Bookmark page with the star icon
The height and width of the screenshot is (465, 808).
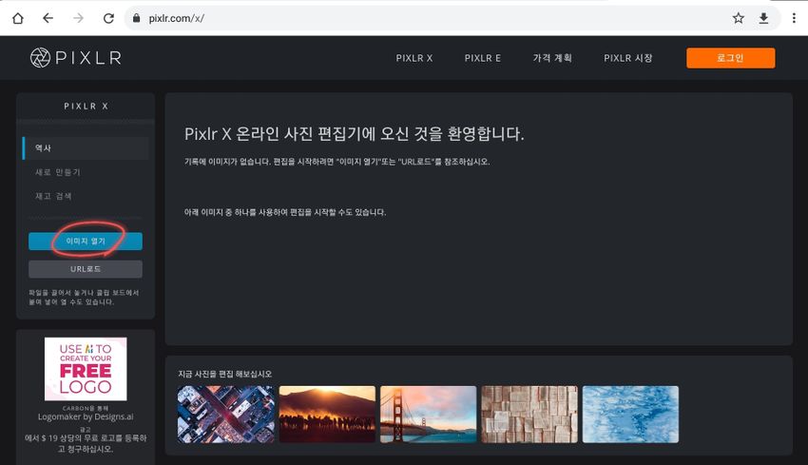[738, 19]
